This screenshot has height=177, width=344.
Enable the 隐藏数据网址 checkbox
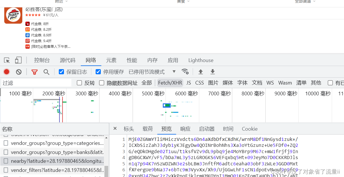tap(102, 83)
